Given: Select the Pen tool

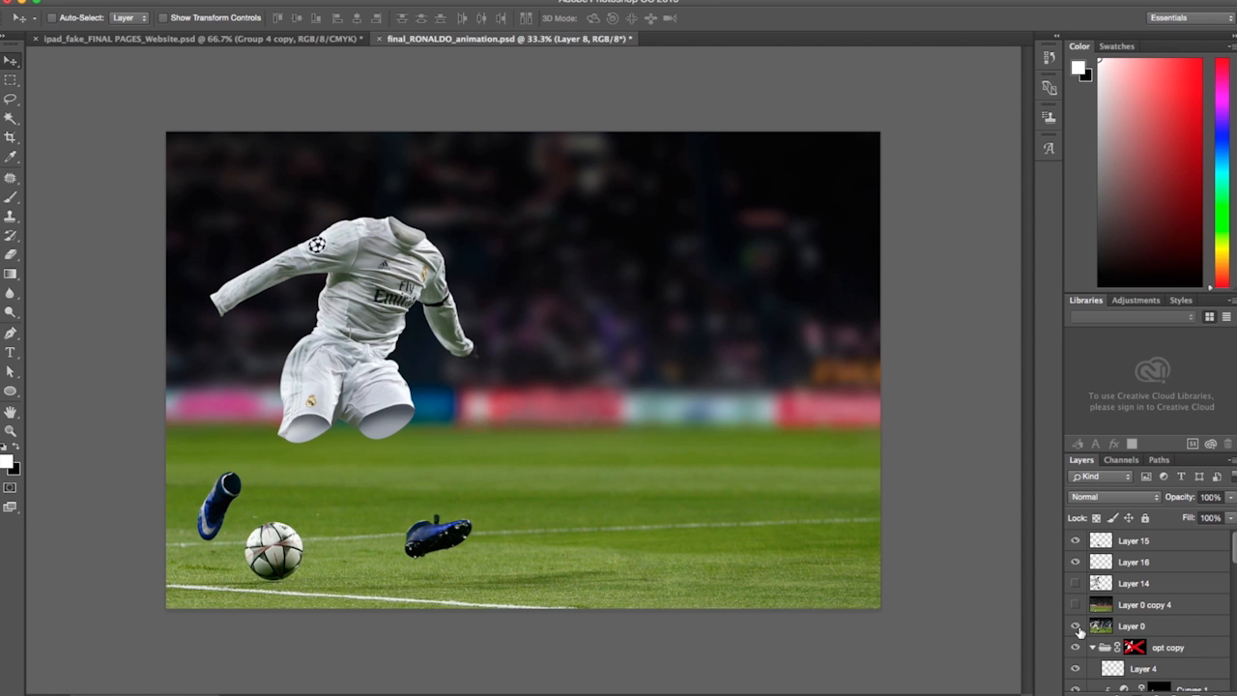Looking at the screenshot, I should [11, 334].
